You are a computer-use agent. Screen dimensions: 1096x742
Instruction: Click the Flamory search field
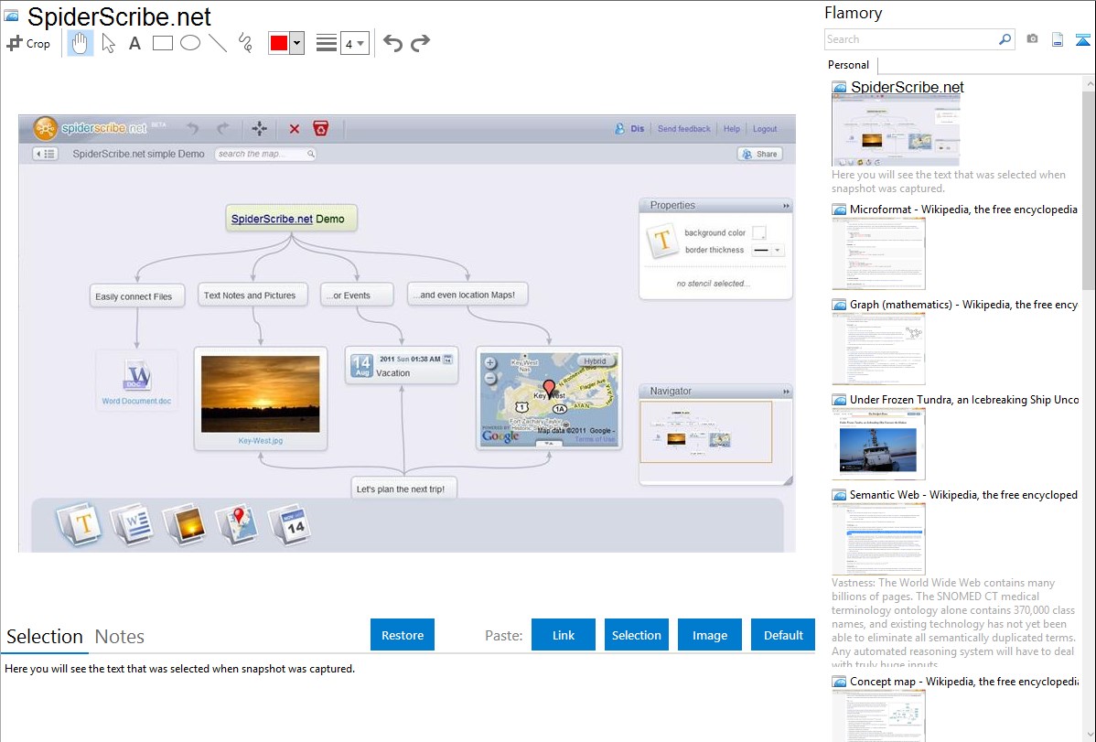[911, 39]
